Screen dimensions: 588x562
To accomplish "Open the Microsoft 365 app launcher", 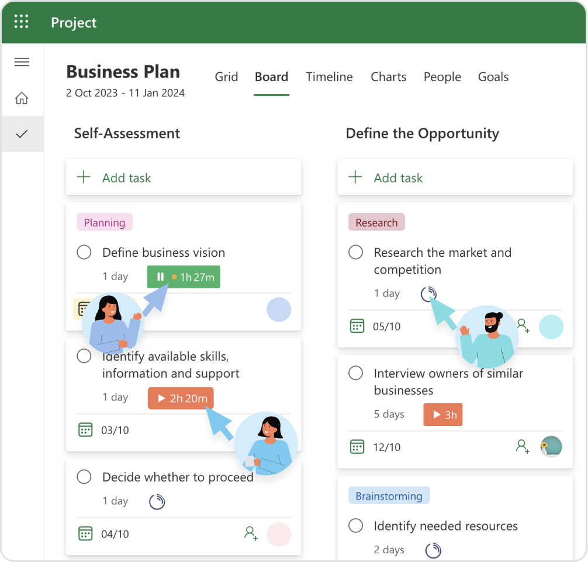I will click(x=22, y=22).
